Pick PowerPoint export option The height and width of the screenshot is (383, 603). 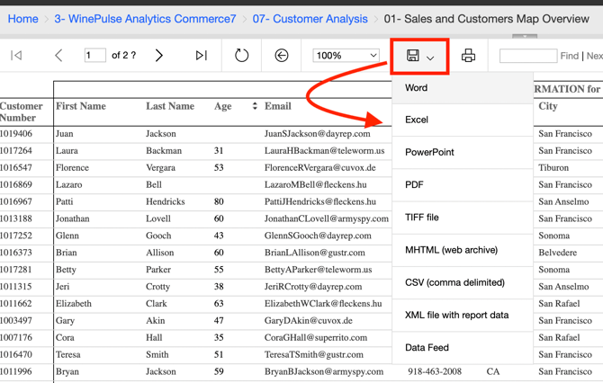pos(429,152)
